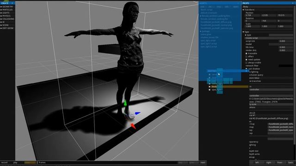Image resolution: width=296 pixels, height=166 pixels.
Task: Toggle the effect checkbox
Action: pyautogui.click(x=247, y=56)
